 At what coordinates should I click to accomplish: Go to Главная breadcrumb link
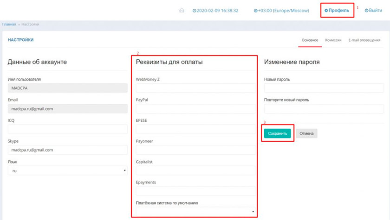(x=9, y=24)
